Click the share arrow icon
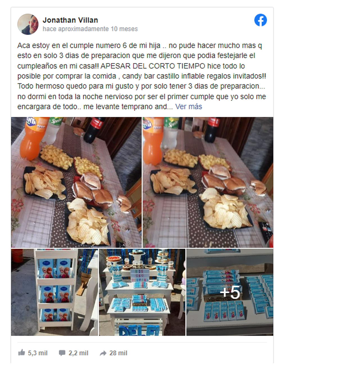Image resolution: width=337 pixels, height=379 pixels. pos(103,353)
